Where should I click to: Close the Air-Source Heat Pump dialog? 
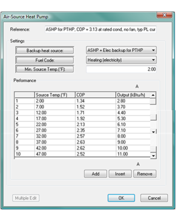point(164,15)
